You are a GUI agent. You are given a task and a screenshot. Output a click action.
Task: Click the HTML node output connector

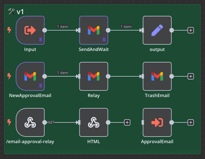pyautogui.click(x=108, y=122)
